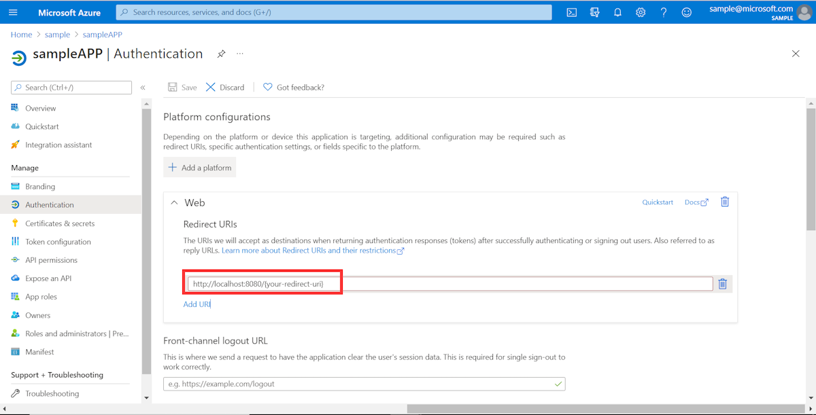Click the Home breadcrumb link
This screenshot has height=415, width=816.
coord(21,34)
